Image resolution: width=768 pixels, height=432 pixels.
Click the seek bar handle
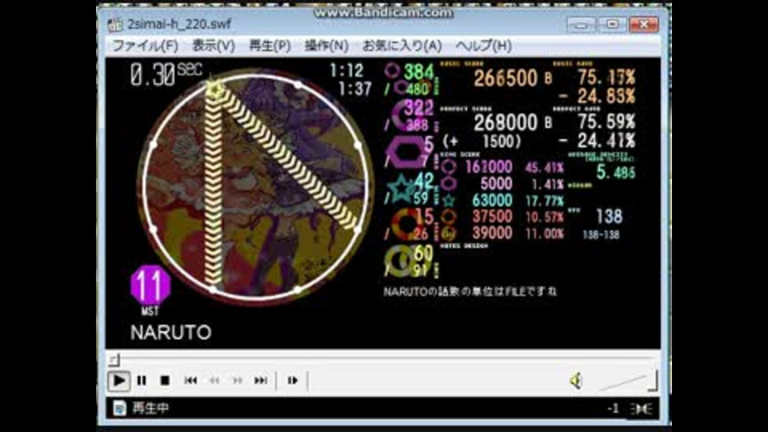click(x=114, y=360)
